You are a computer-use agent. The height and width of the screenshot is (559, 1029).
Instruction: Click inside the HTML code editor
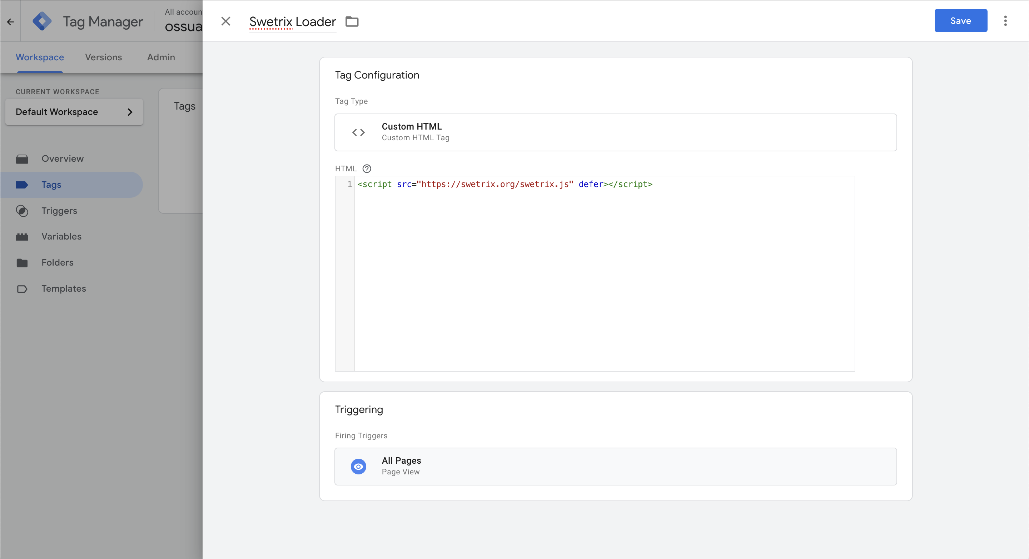click(x=603, y=275)
